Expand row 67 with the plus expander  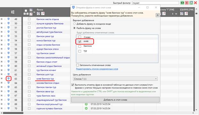[x=1, y=96]
